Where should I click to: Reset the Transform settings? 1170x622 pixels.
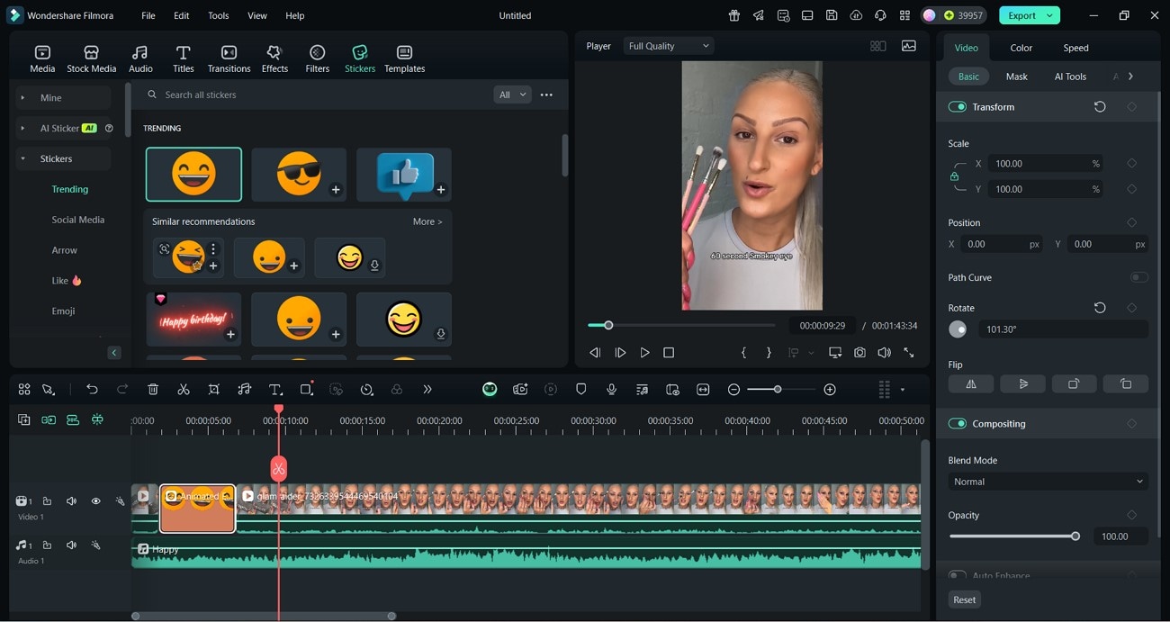(1100, 107)
